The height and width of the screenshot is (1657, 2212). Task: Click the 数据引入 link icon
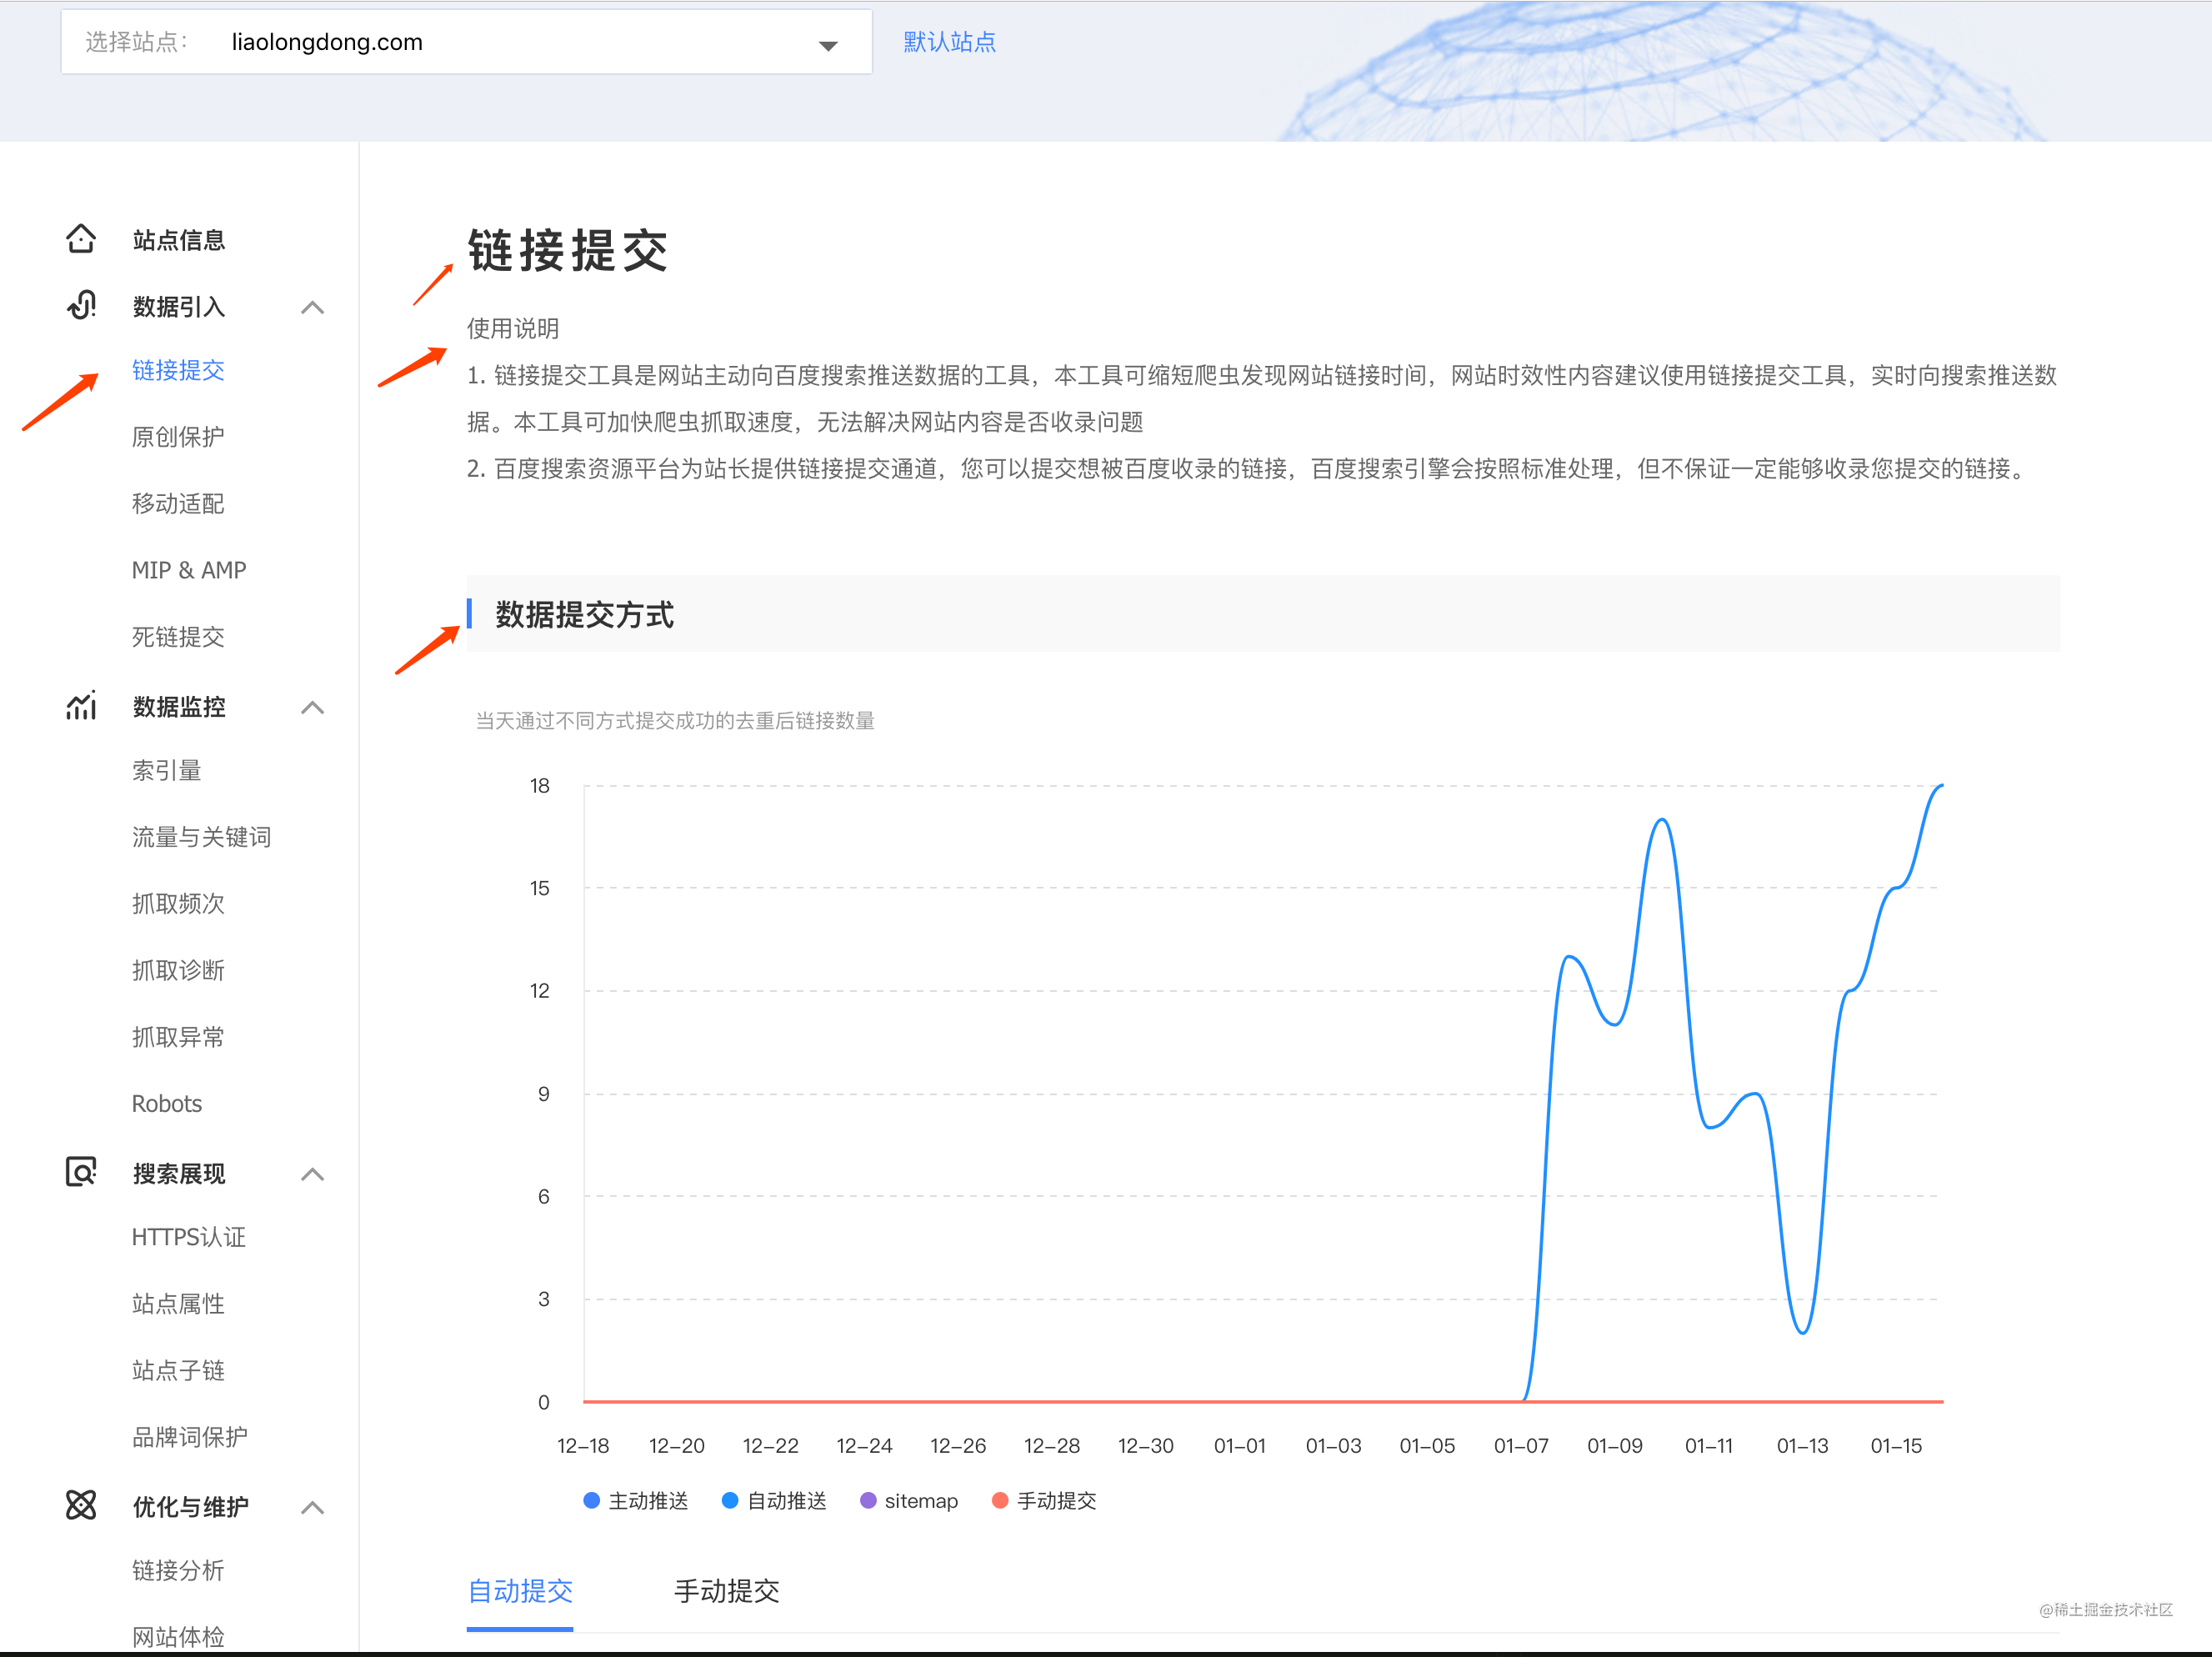(81, 306)
